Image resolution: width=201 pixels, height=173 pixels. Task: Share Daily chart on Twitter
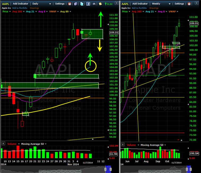82,4
